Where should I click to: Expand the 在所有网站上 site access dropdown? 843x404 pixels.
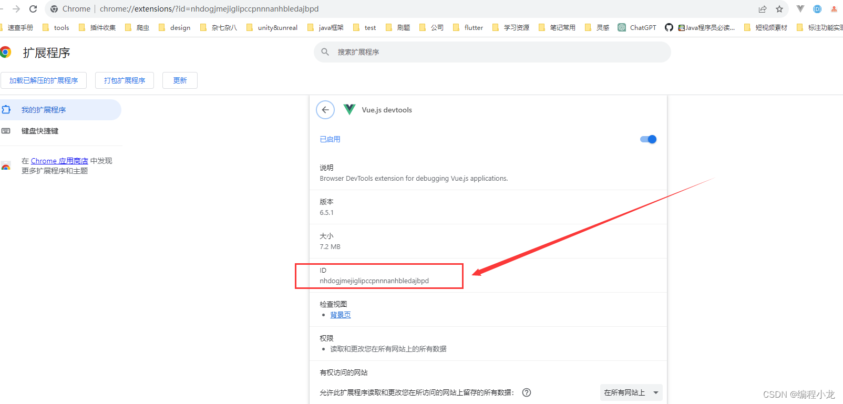click(631, 392)
